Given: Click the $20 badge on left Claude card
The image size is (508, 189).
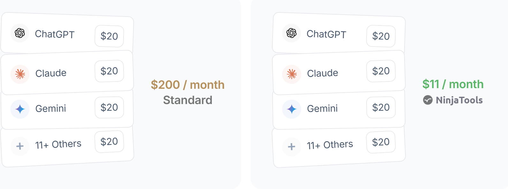Looking at the screenshot, I should [x=109, y=71].
